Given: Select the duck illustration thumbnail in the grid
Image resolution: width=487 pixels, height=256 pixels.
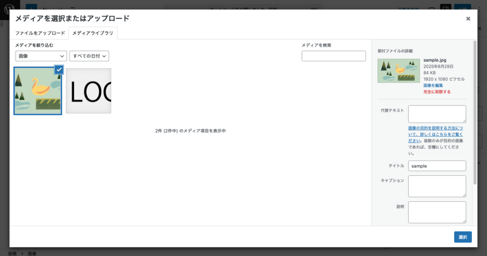Looking at the screenshot, I should tap(38, 91).
